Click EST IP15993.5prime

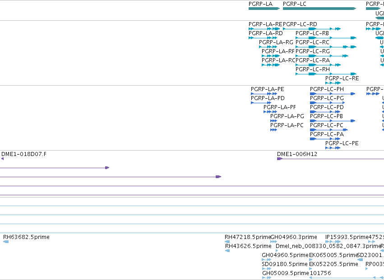tap(333, 242)
